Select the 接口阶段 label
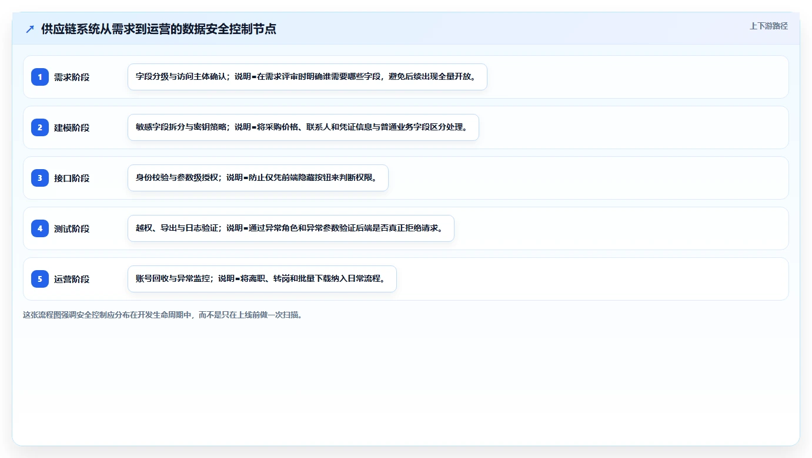812x458 pixels. point(72,178)
